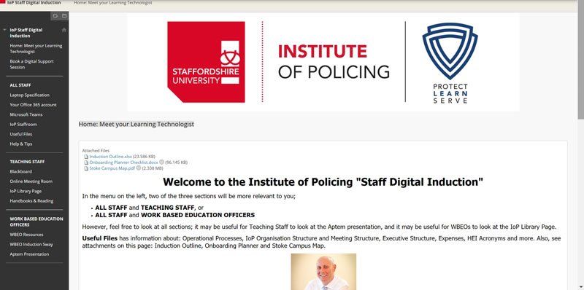Go to the IoP Staffroom page
Viewport: 584px width, 290px height.
click(23, 124)
